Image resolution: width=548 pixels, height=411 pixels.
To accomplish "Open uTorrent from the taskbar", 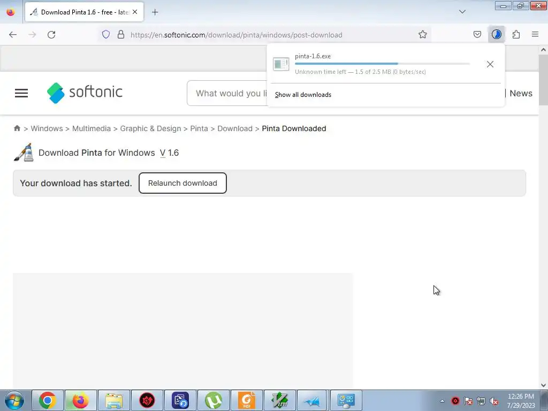I will point(214,400).
